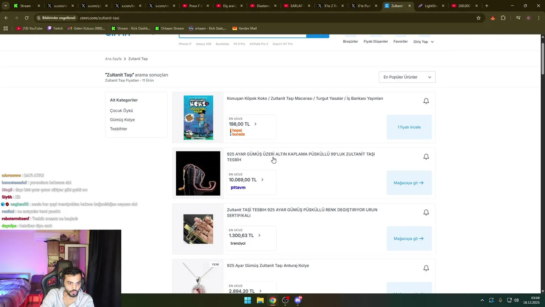Viewport: 545px width, 307px height.
Task: Open Chrome extensions puzzle icon
Action: tap(503, 18)
